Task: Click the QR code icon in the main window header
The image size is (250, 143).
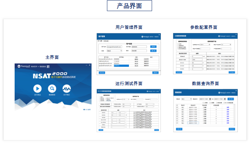Action: click(x=48, y=66)
